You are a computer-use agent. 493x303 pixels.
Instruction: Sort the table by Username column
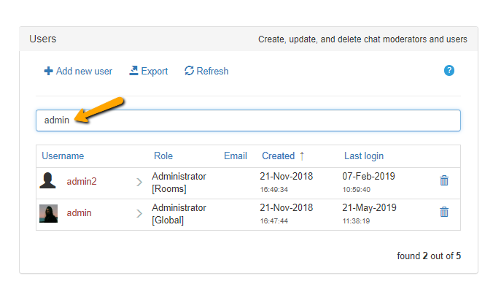[x=63, y=156]
